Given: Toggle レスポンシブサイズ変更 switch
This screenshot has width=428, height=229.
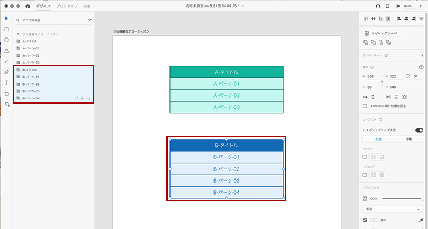Looking at the screenshot, I should [419, 130].
